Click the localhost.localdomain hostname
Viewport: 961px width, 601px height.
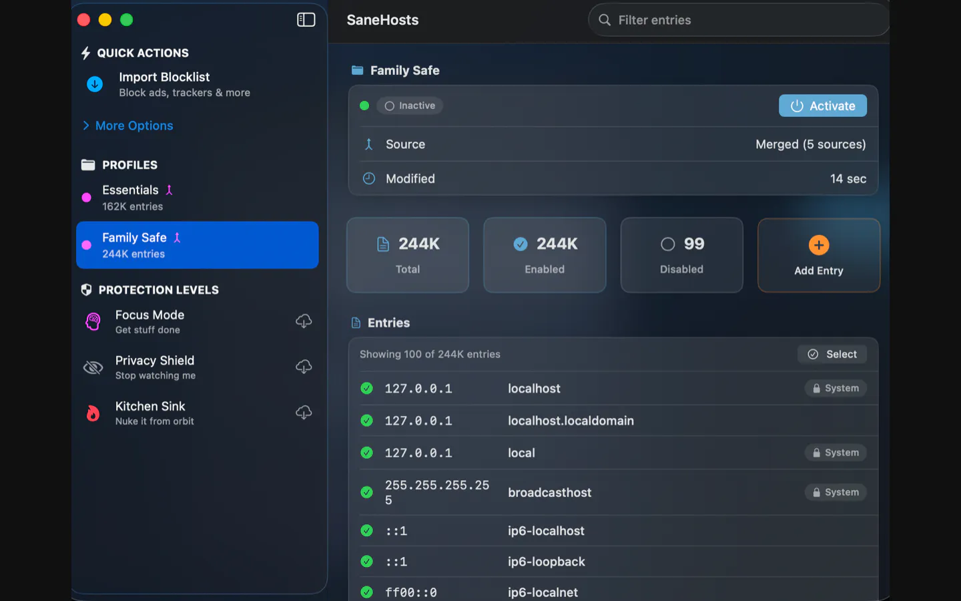(571, 421)
